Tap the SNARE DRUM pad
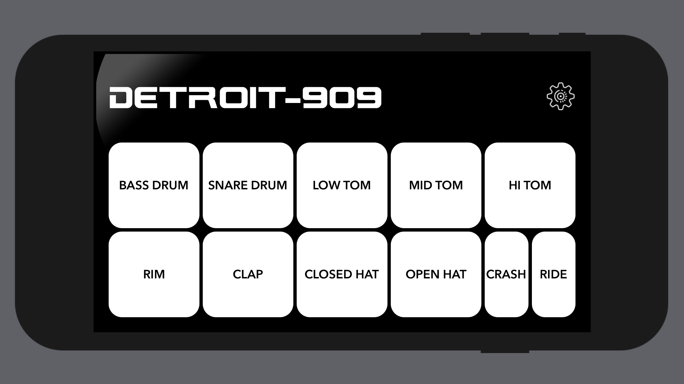This screenshot has width=684, height=384. click(248, 185)
